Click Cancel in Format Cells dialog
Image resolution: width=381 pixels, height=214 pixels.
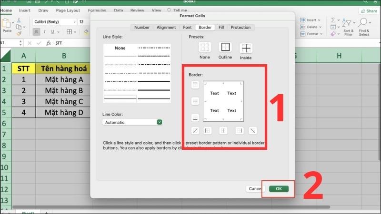255,189
